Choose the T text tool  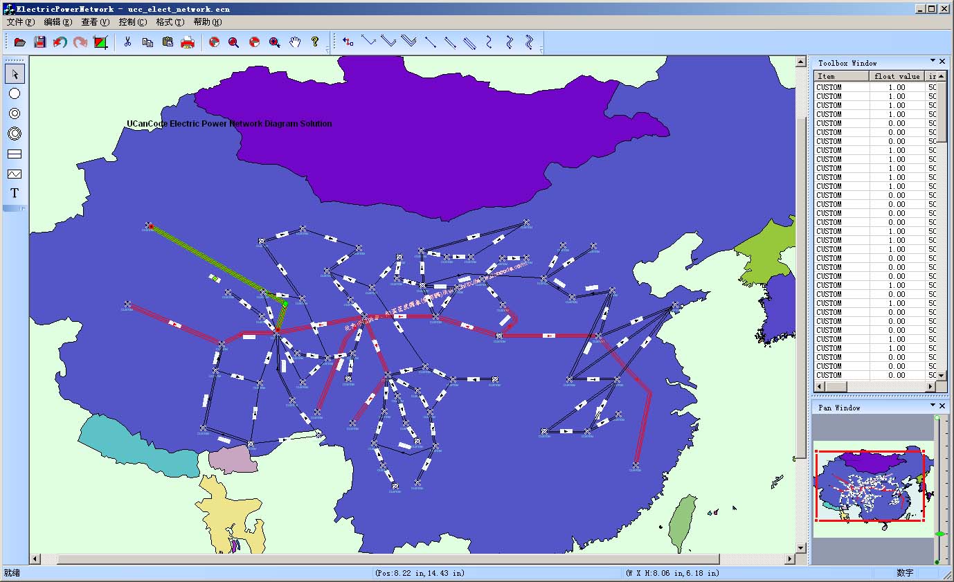point(15,193)
